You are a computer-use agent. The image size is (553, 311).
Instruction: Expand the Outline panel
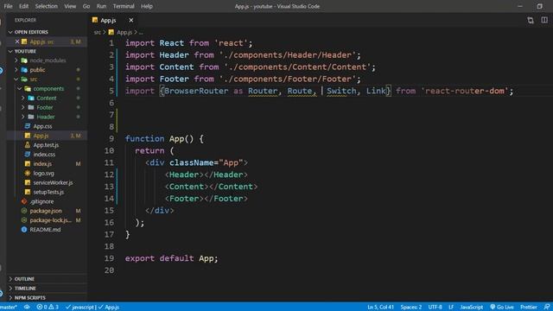(24, 279)
